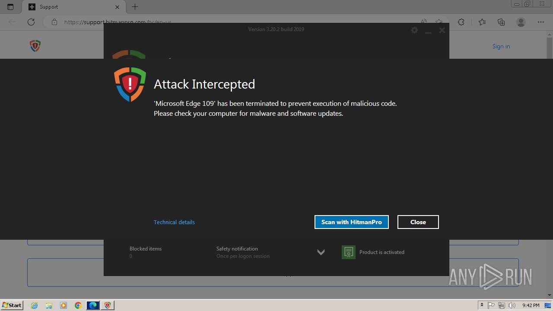Open Edge extensions puzzle icon
Image resolution: width=553 pixels, height=311 pixels.
coord(461,22)
